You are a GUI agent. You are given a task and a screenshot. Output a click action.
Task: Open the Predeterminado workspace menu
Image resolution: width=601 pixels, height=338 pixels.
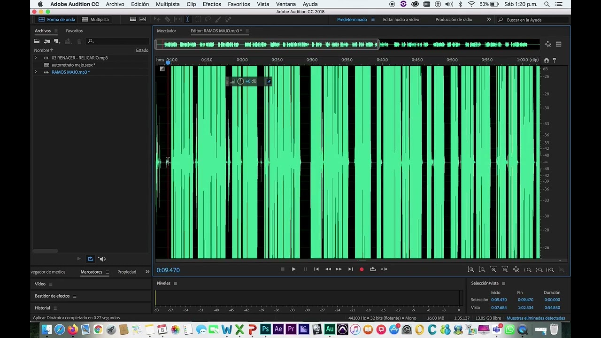(373, 19)
